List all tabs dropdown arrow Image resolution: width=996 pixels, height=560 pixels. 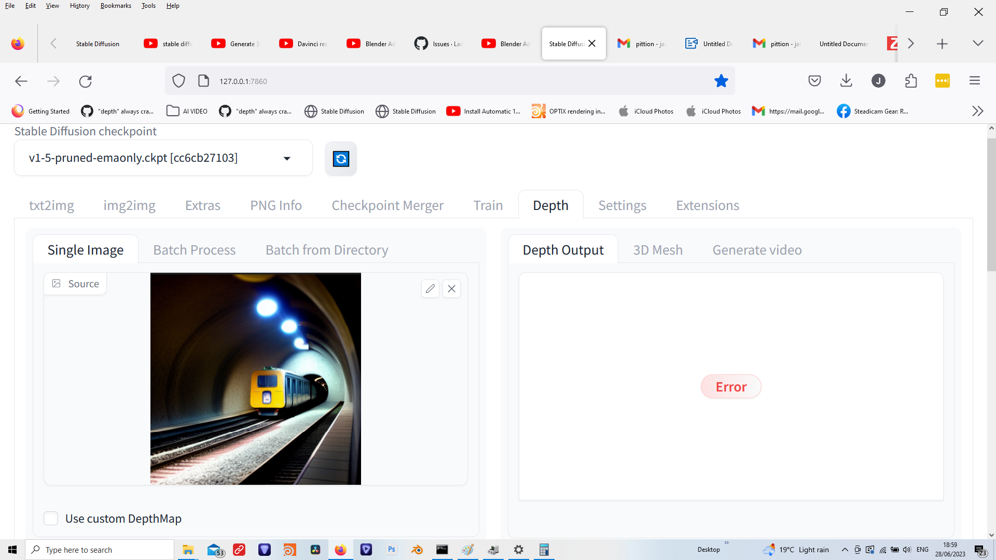(978, 44)
